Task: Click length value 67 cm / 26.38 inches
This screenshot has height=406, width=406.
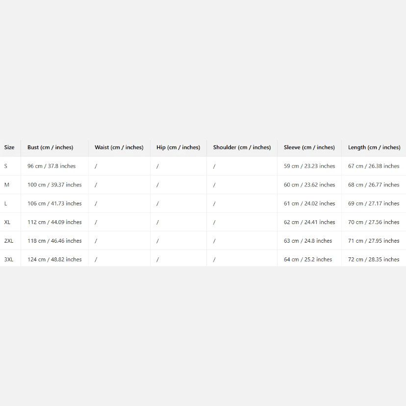Action: pyautogui.click(x=374, y=166)
